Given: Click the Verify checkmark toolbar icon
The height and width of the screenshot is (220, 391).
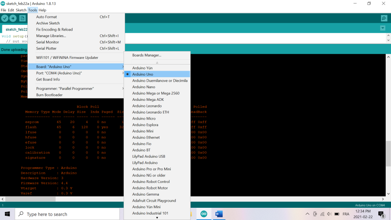Looking at the screenshot, I should (5, 18).
